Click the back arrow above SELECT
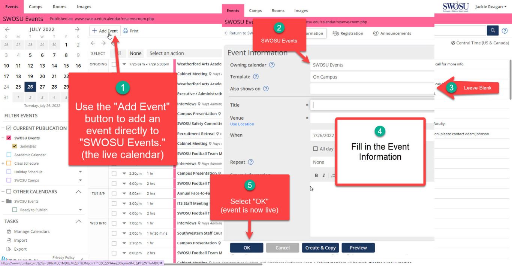 pyautogui.click(x=94, y=43)
